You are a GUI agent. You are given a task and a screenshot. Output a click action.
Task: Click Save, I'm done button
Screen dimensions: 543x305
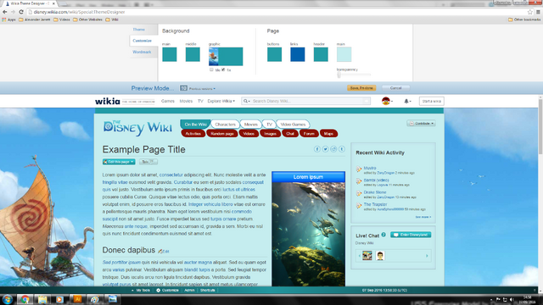point(361,88)
